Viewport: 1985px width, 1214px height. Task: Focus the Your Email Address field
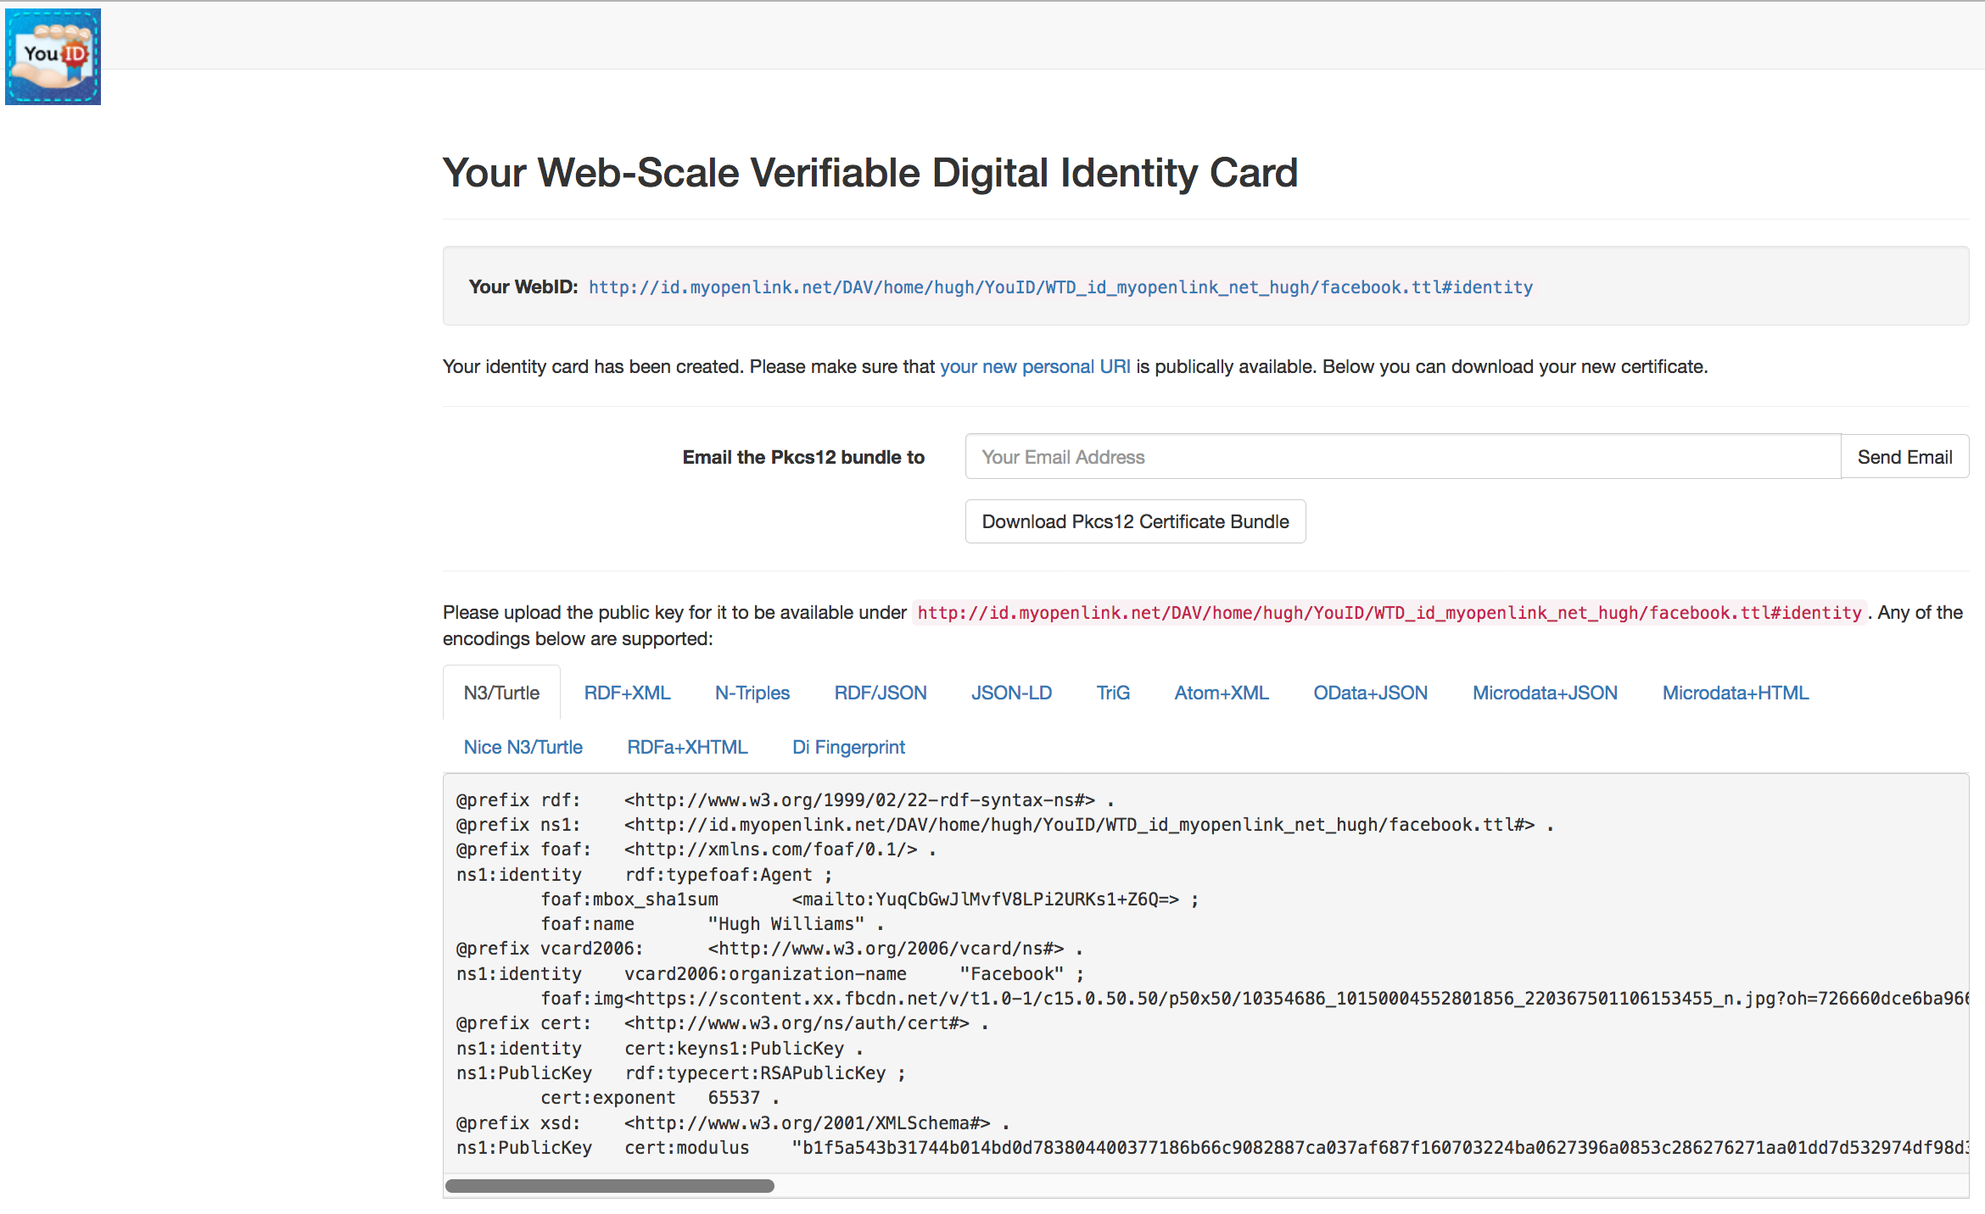click(1402, 458)
